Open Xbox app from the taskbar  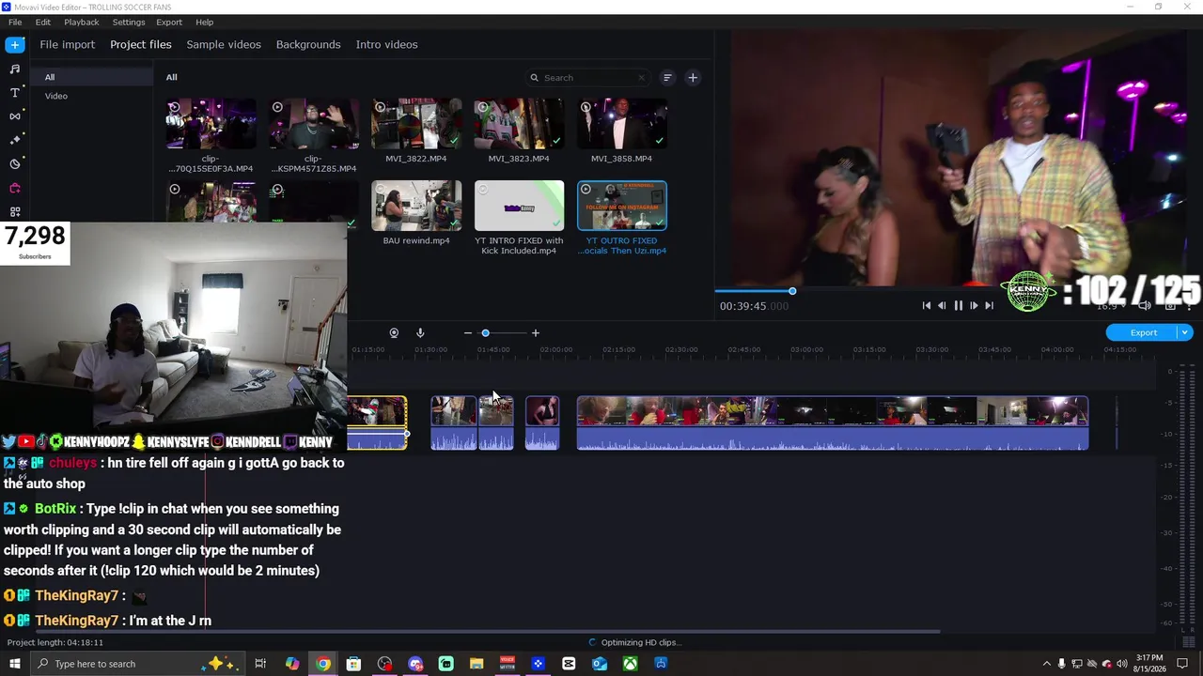630,664
